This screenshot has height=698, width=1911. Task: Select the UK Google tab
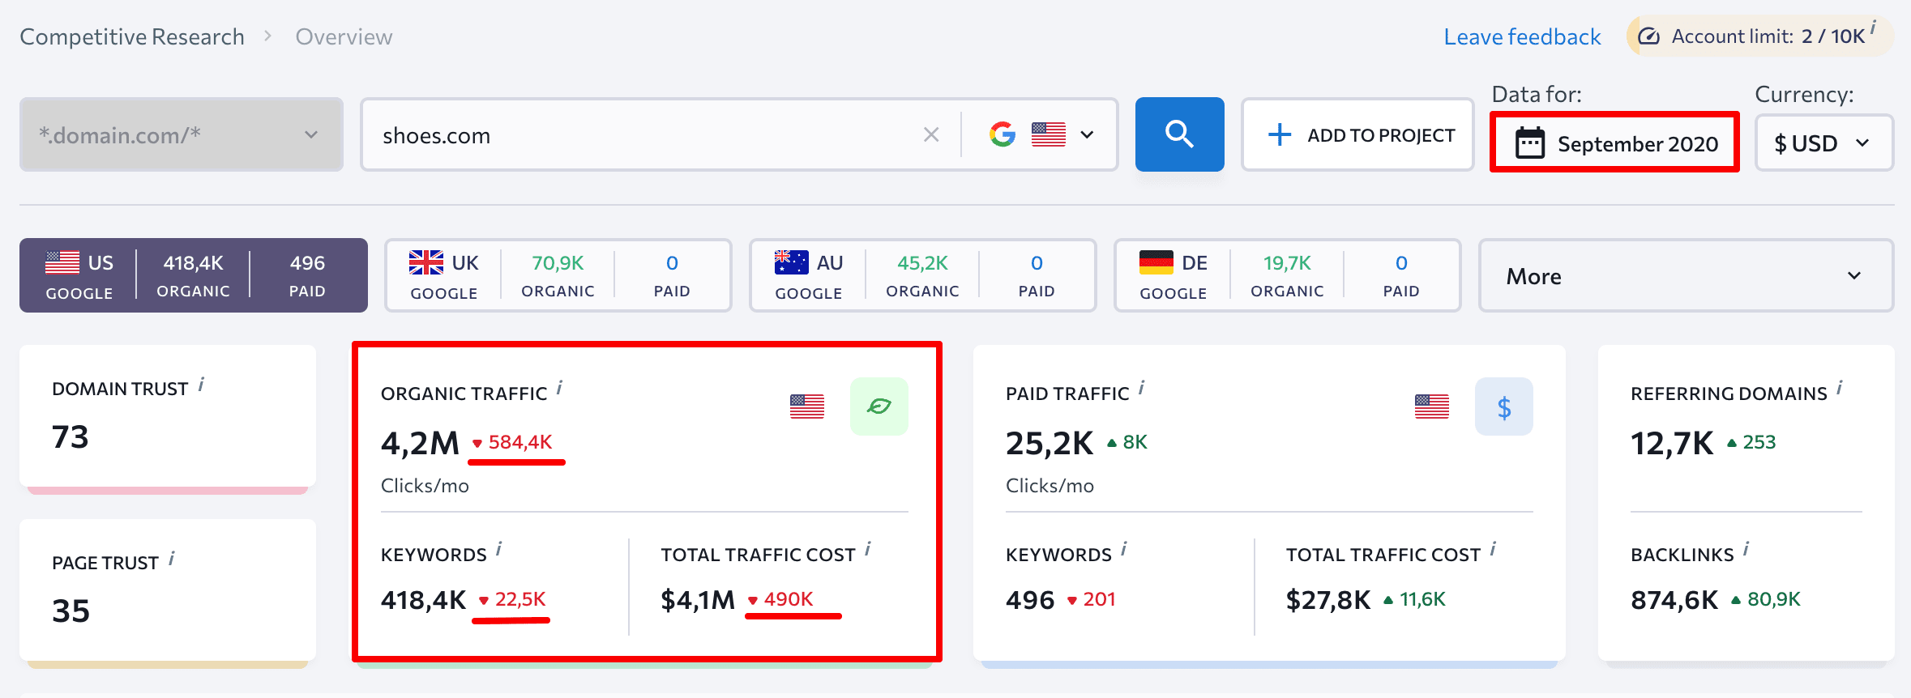coord(558,275)
